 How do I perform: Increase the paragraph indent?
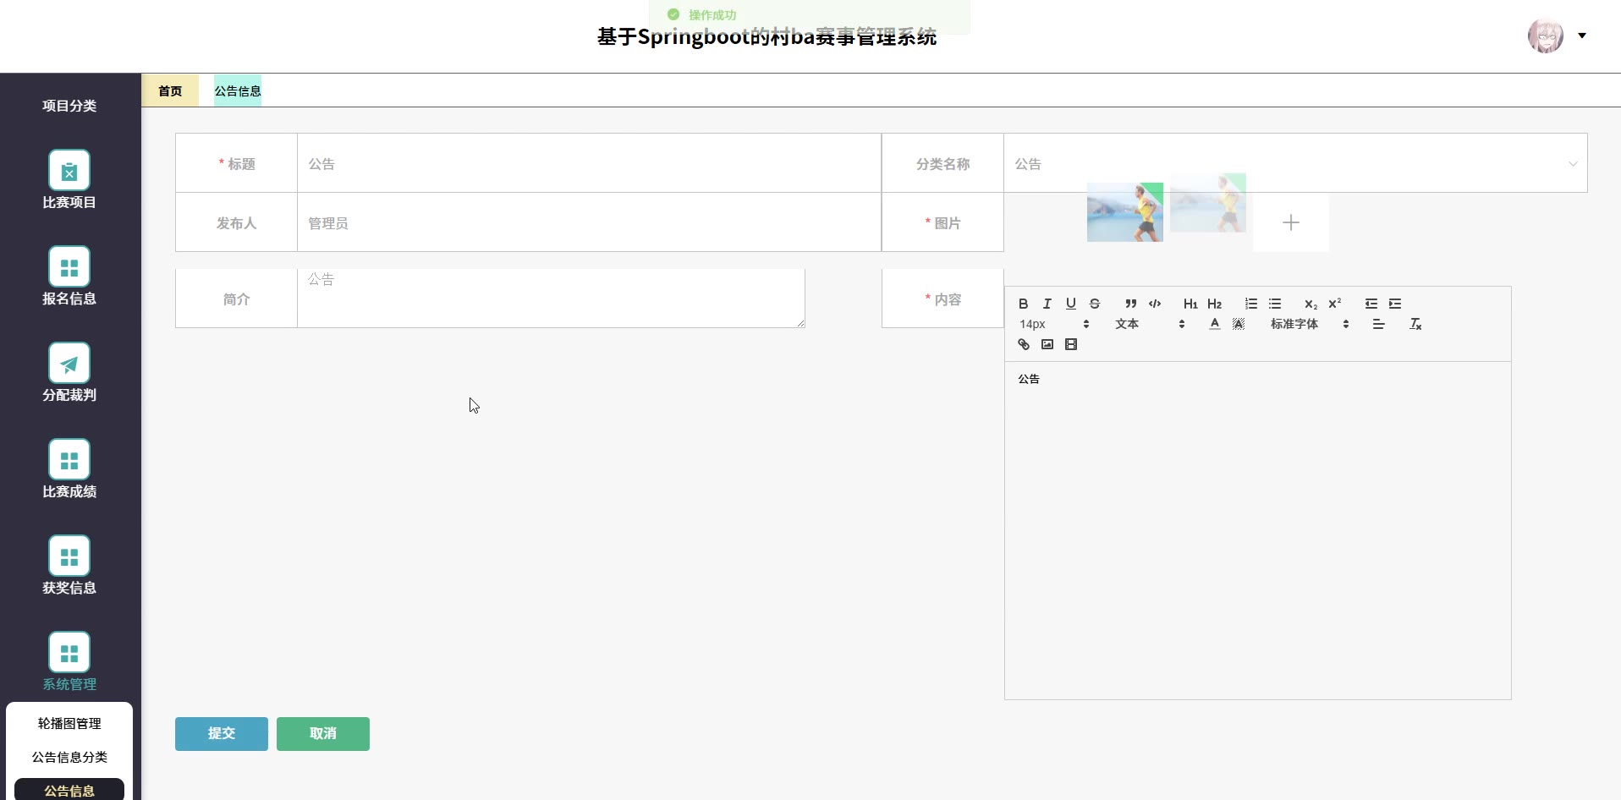(x=1394, y=304)
